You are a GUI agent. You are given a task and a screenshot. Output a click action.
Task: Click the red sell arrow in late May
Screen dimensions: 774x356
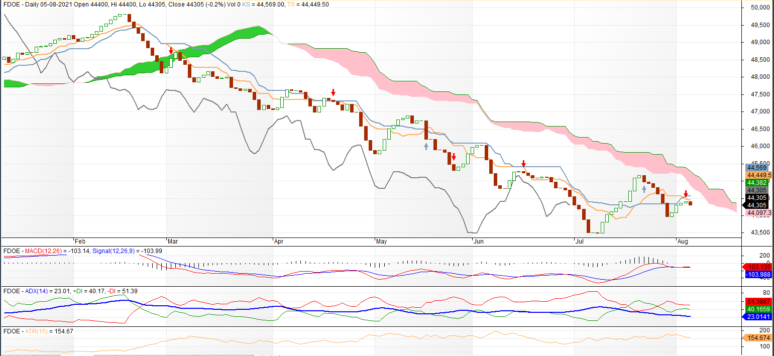point(454,157)
